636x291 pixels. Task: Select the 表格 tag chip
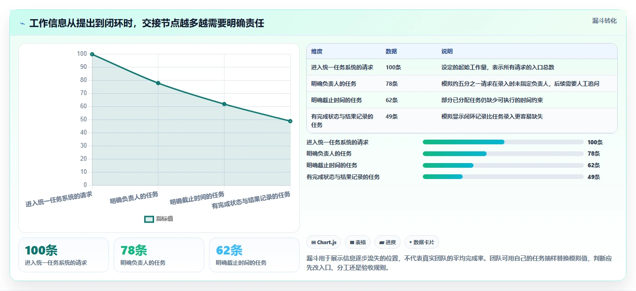(x=357, y=242)
